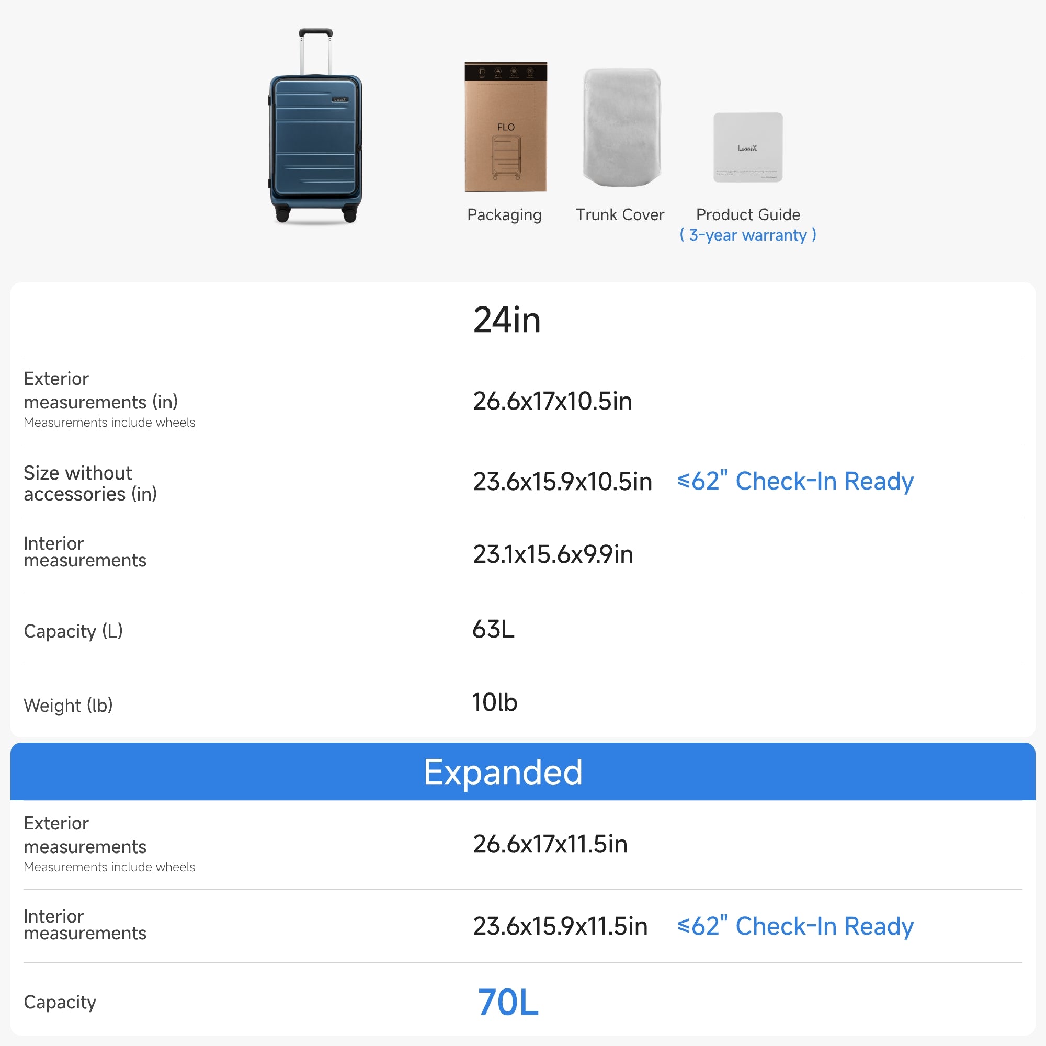This screenshot has height=1046, width=1046.
Task: Click the "Packaging" label
Action: [x=504, y=215]
